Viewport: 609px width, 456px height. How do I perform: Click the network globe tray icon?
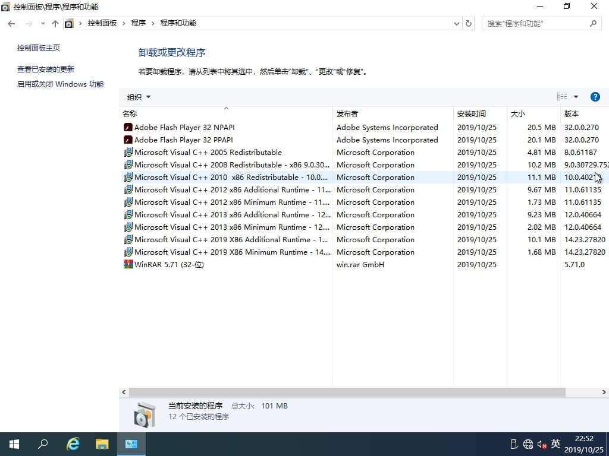click(x=528, y=444)
